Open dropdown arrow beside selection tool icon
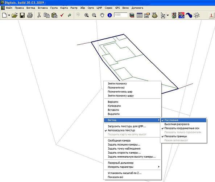Image resolution: width=215 pixels, height=182 pixels. [x=168, y=15]
